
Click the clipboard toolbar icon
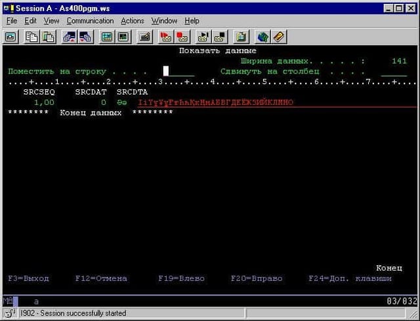point(241,37)
